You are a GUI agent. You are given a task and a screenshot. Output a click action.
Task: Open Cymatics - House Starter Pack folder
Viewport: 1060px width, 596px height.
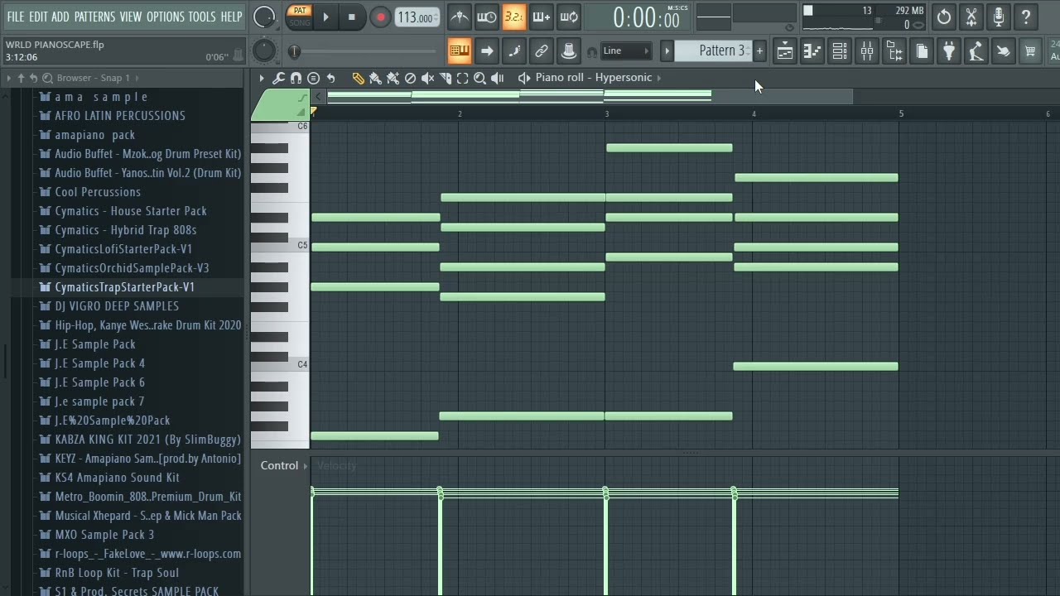131,211
